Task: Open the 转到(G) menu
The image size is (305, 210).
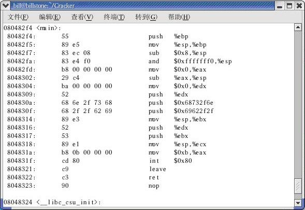Action: tap(146, 17)
